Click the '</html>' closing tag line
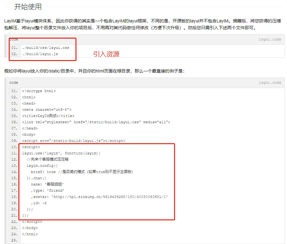287x244 pixels. (x=30, y=234)
